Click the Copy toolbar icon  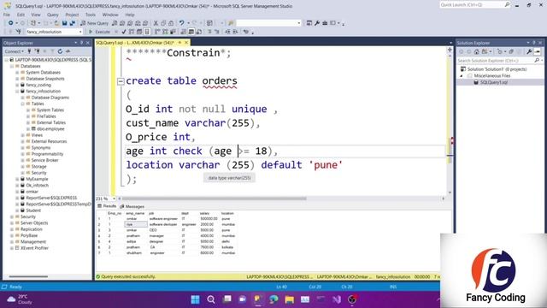163,23
